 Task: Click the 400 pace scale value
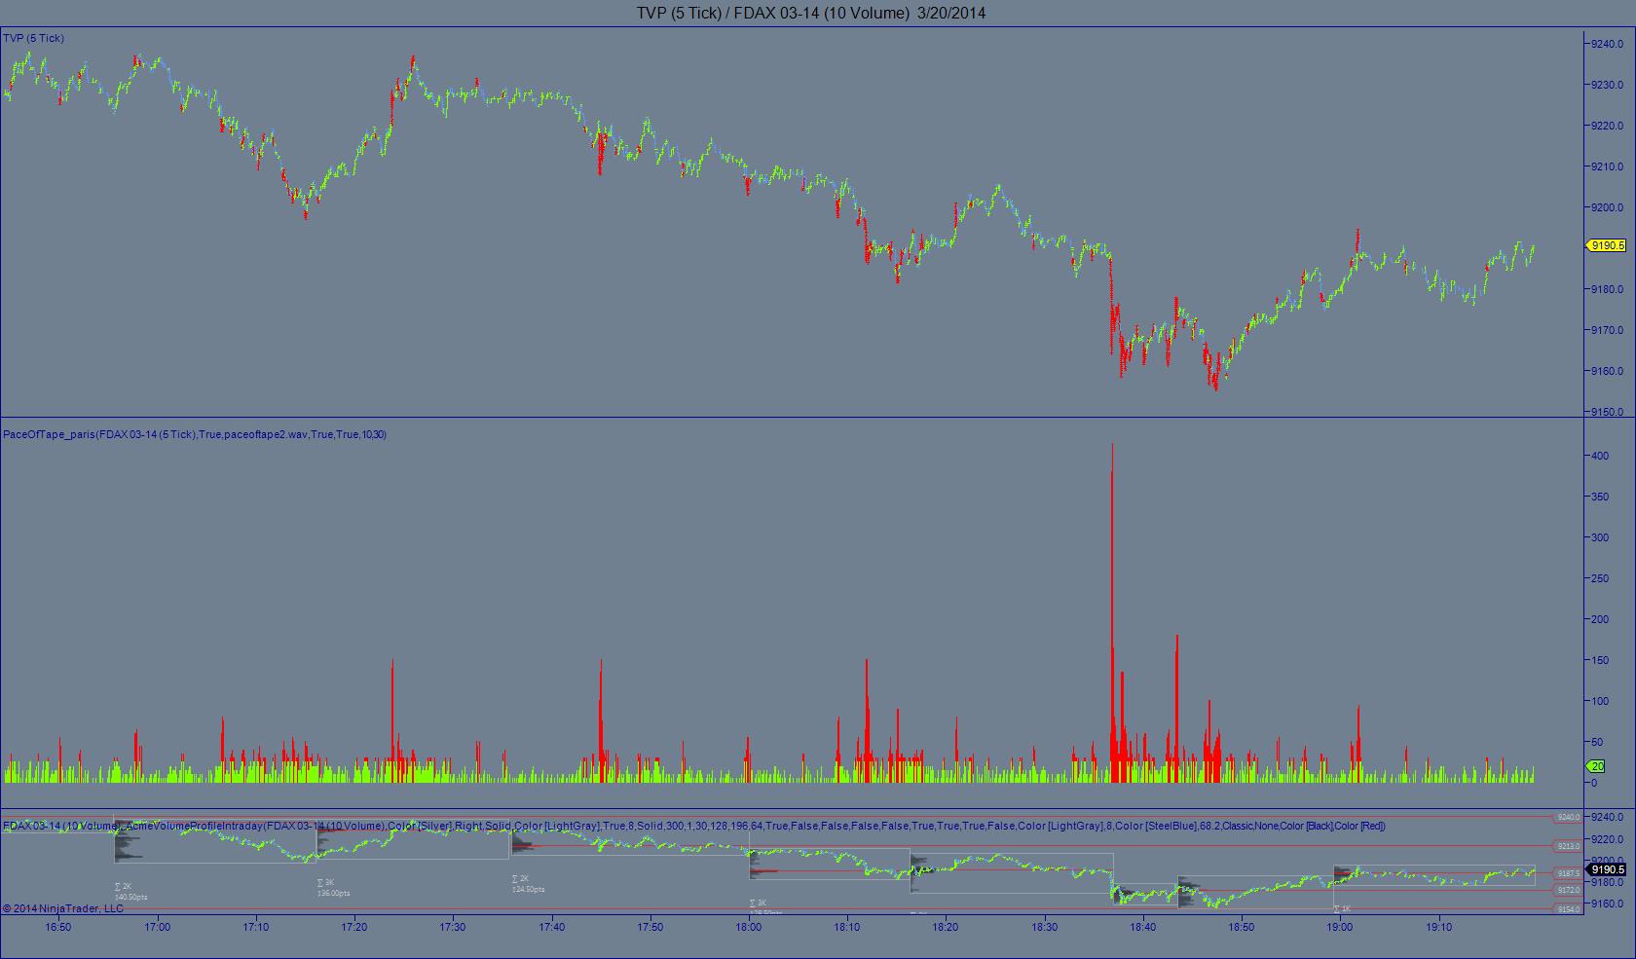[x=1600, y=456]
